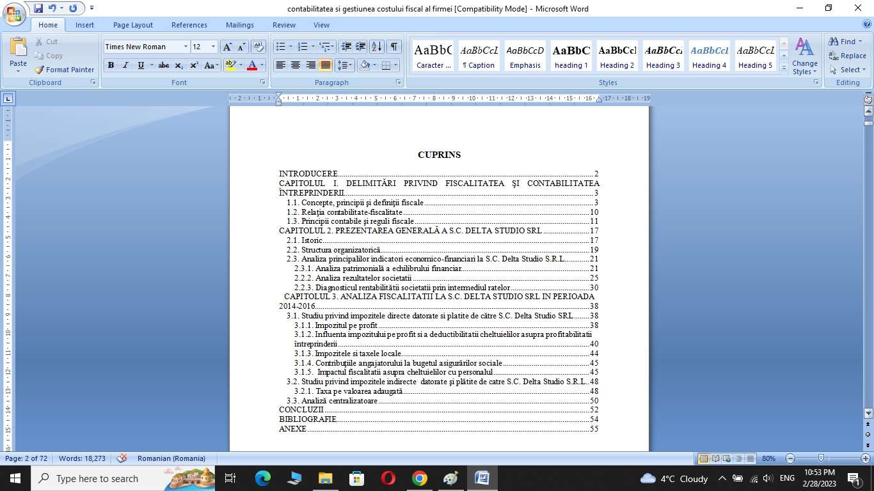The height and width of the screenshot is (491, 874).
Task: Click the Format Painter icon
Action: coord(63,70)
